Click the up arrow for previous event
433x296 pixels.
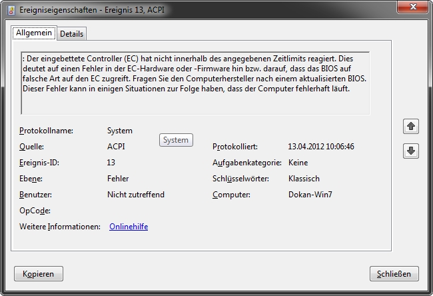tap(411, 126)
